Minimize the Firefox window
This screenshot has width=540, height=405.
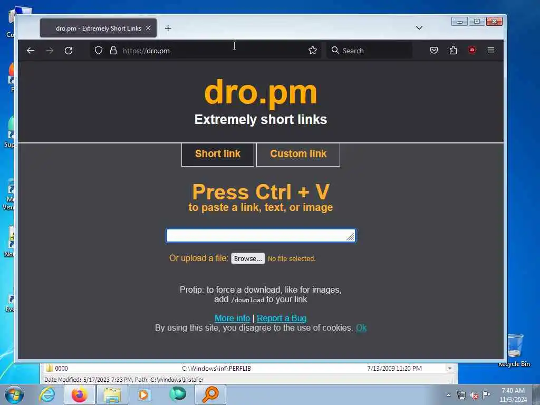tap(459, 21)
